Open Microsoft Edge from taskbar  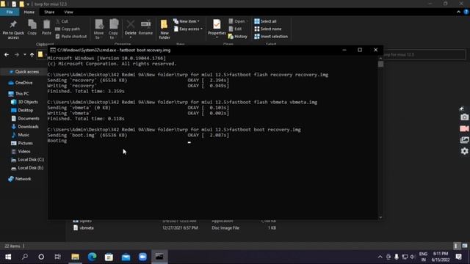(92, 257)
